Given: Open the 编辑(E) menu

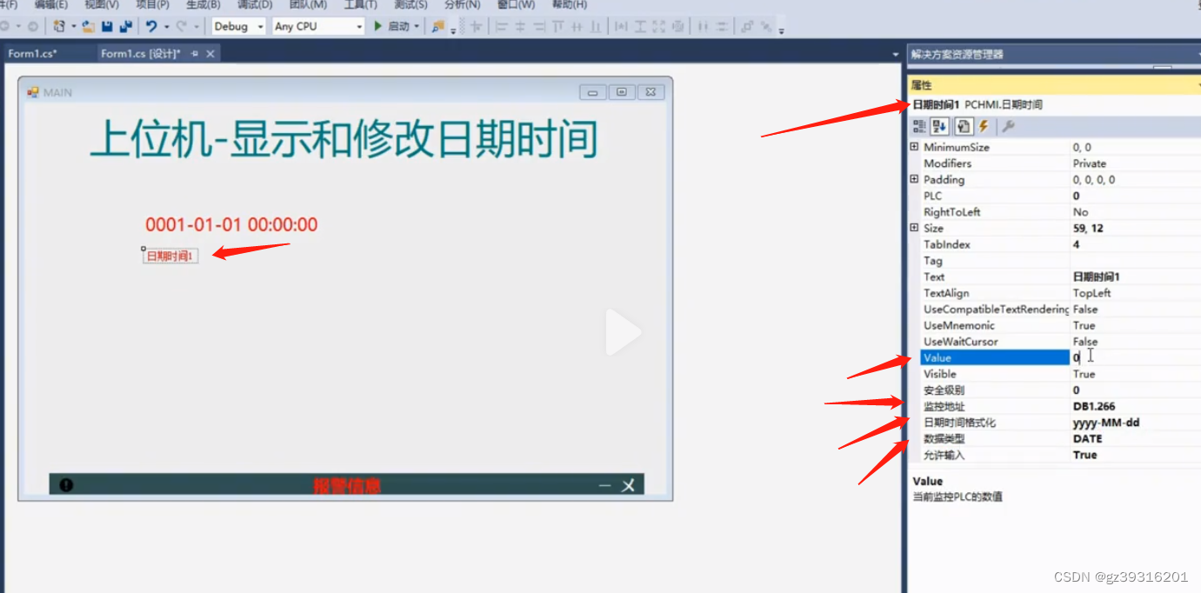Looking at the screenshot, I should coord(50,4).
